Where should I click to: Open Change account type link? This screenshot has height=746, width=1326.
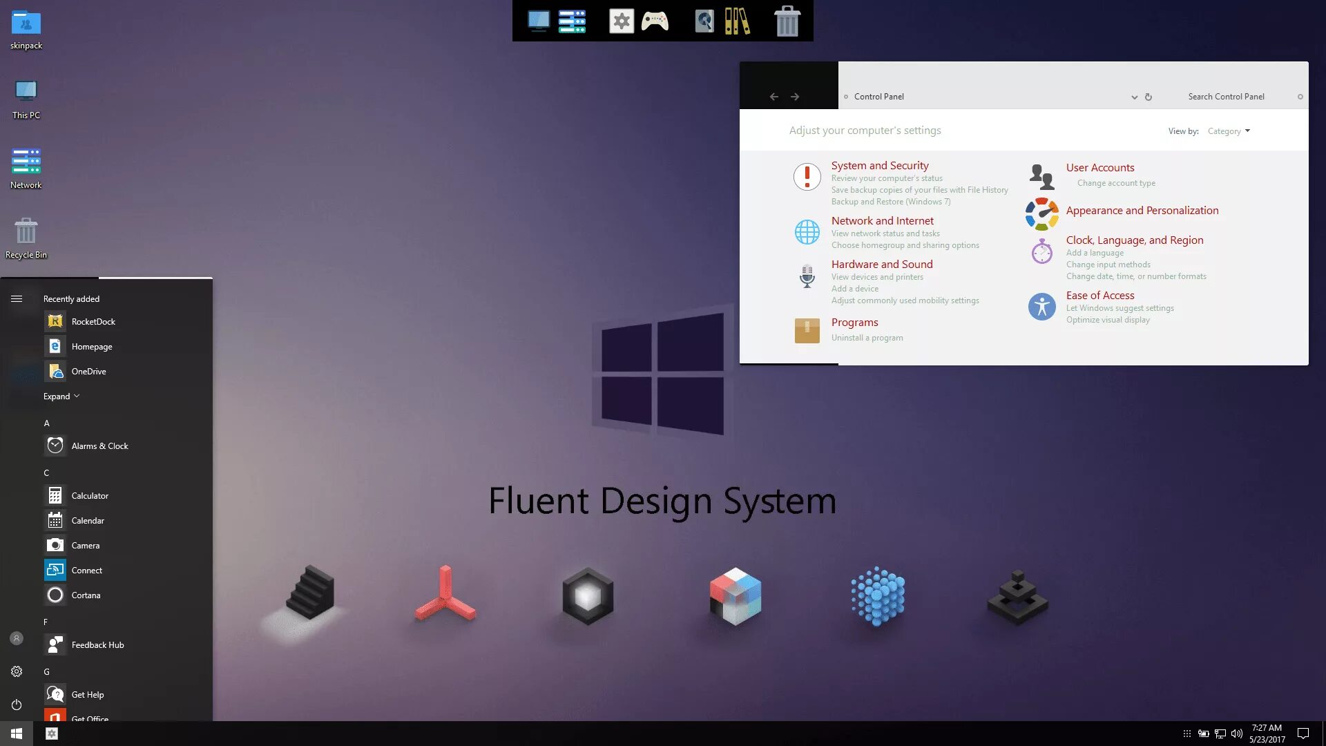[1116, 183]
